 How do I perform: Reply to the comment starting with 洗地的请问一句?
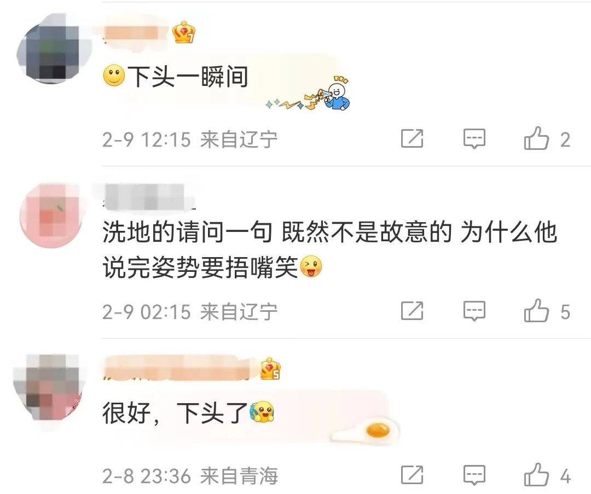click(x=474, y=311)
